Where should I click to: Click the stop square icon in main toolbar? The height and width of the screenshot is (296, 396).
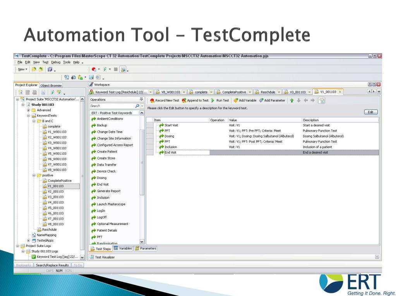116,69
